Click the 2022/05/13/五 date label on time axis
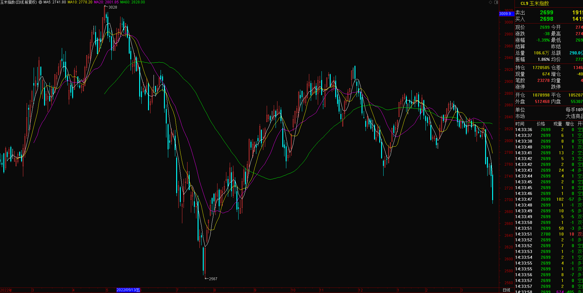Image resolution: width=583 pixels, height=293 pixels. click(x=128, y=290)
